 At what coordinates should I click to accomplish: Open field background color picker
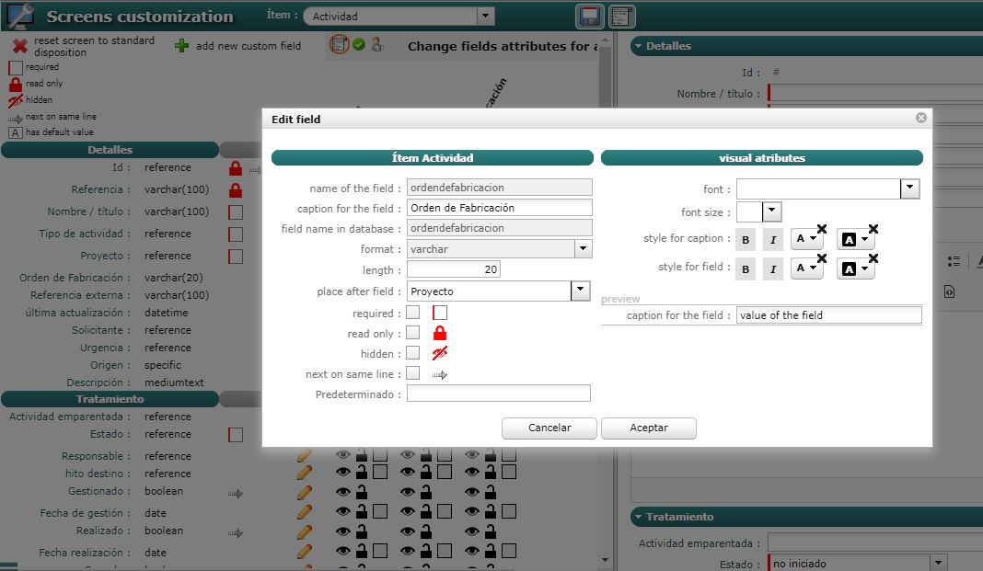[855, 268]
